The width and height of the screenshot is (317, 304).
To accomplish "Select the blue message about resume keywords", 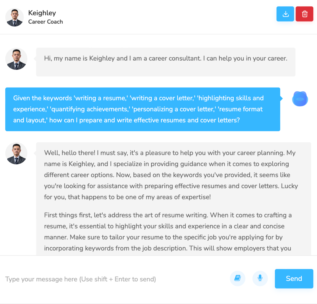I will (143, 109).
